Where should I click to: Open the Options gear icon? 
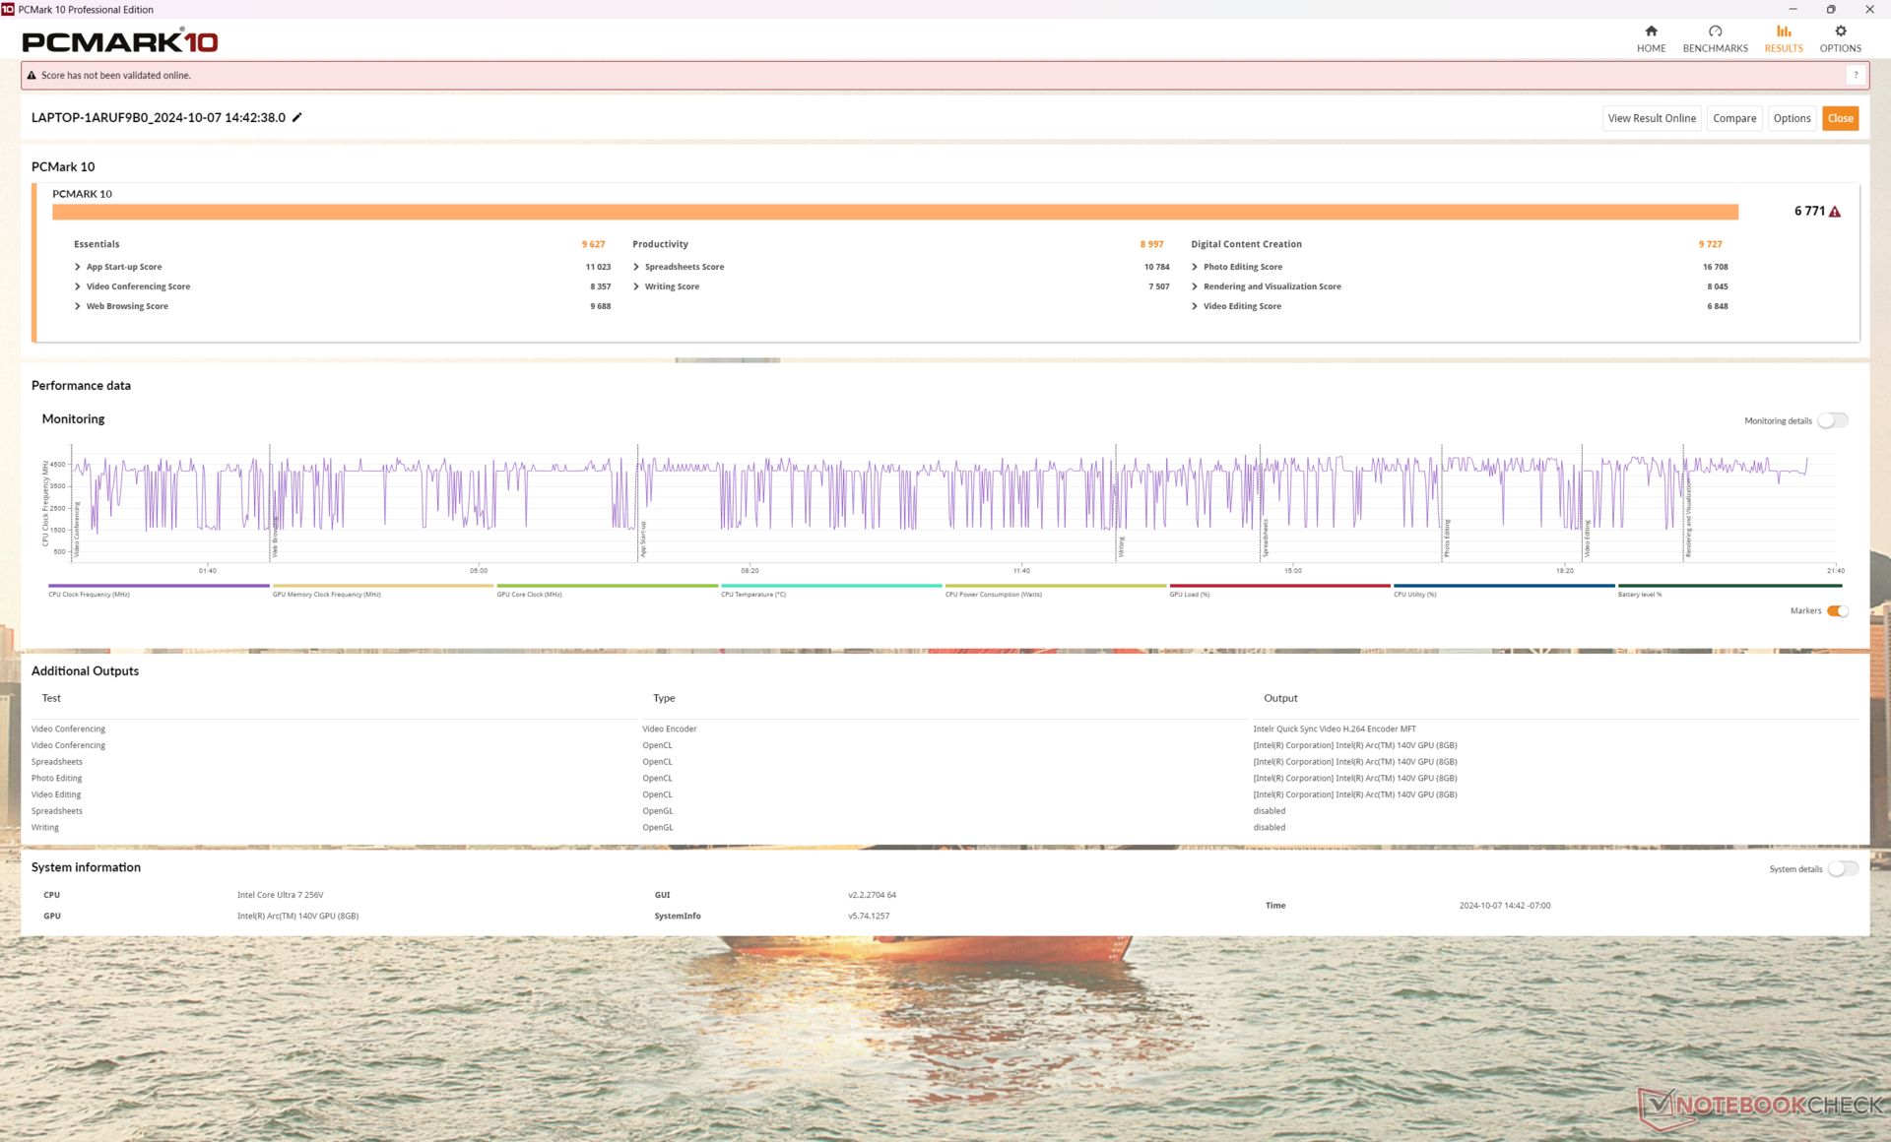pos(1840,32)
